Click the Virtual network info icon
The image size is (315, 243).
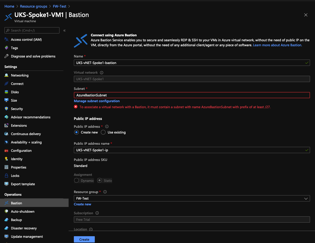click(x=102, y=73)
